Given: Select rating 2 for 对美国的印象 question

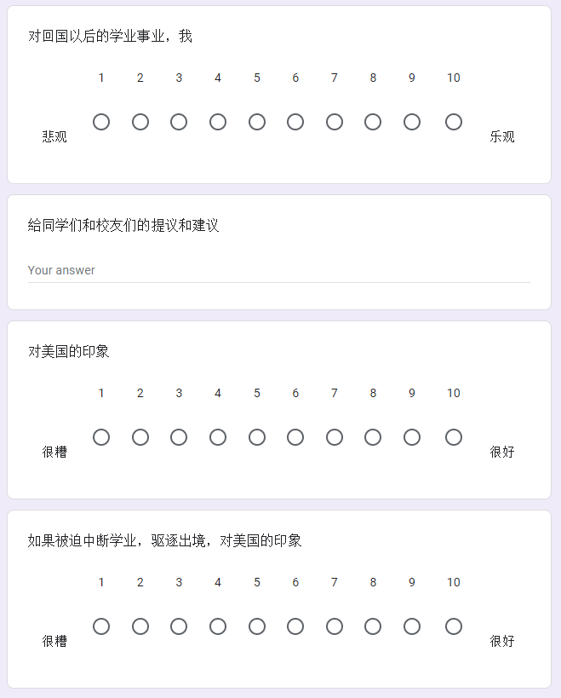Looking at the screenshot, I should [140, 437].
